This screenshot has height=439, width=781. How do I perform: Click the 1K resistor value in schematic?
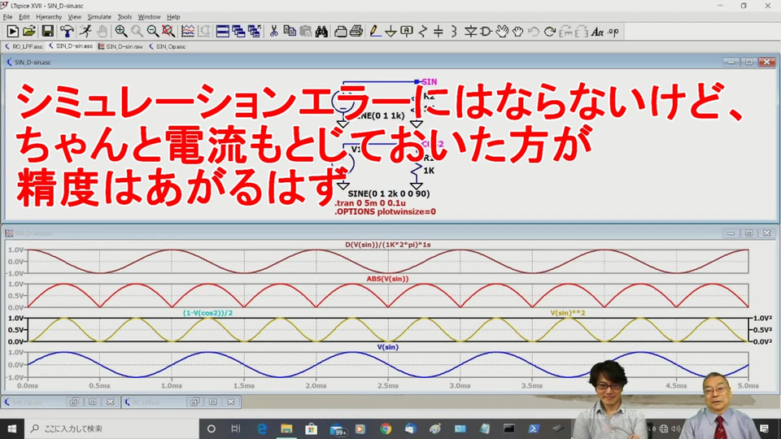coord(429,171)
